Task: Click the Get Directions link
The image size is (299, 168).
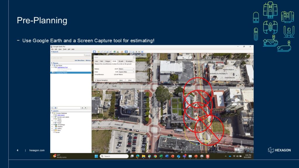Action: (79, 60)
